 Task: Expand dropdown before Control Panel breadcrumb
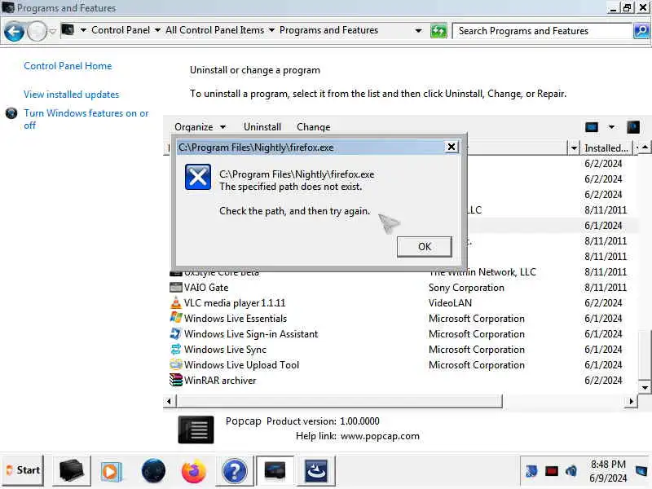click(83, 30)
